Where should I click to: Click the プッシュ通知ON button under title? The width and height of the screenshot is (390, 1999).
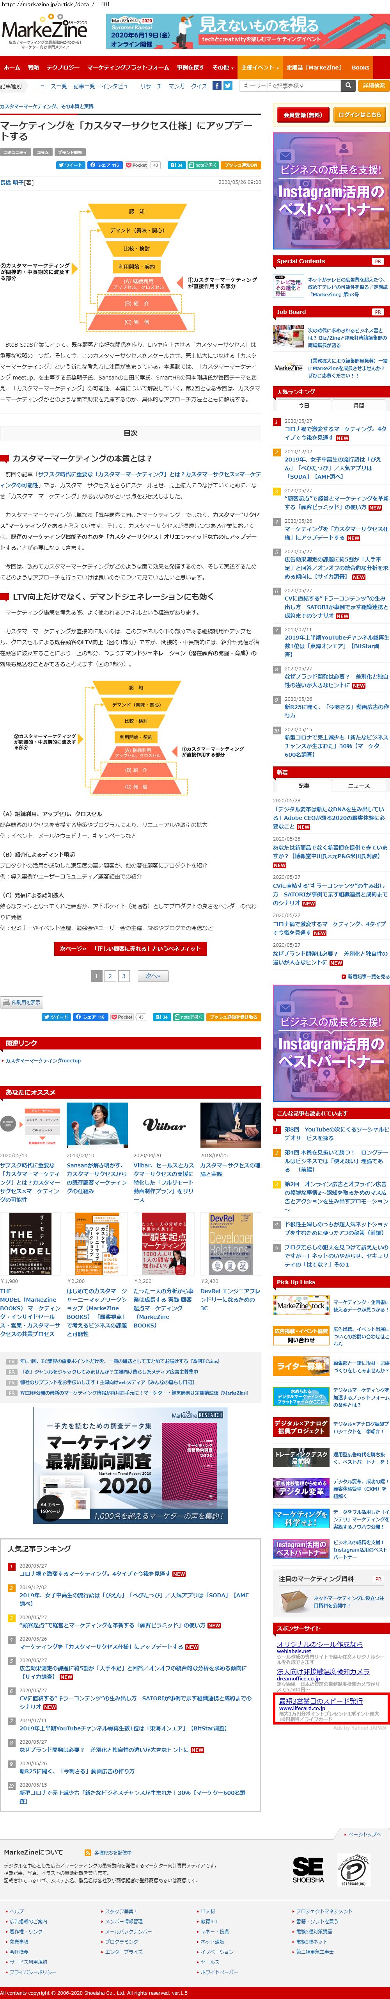pos(241,165)
